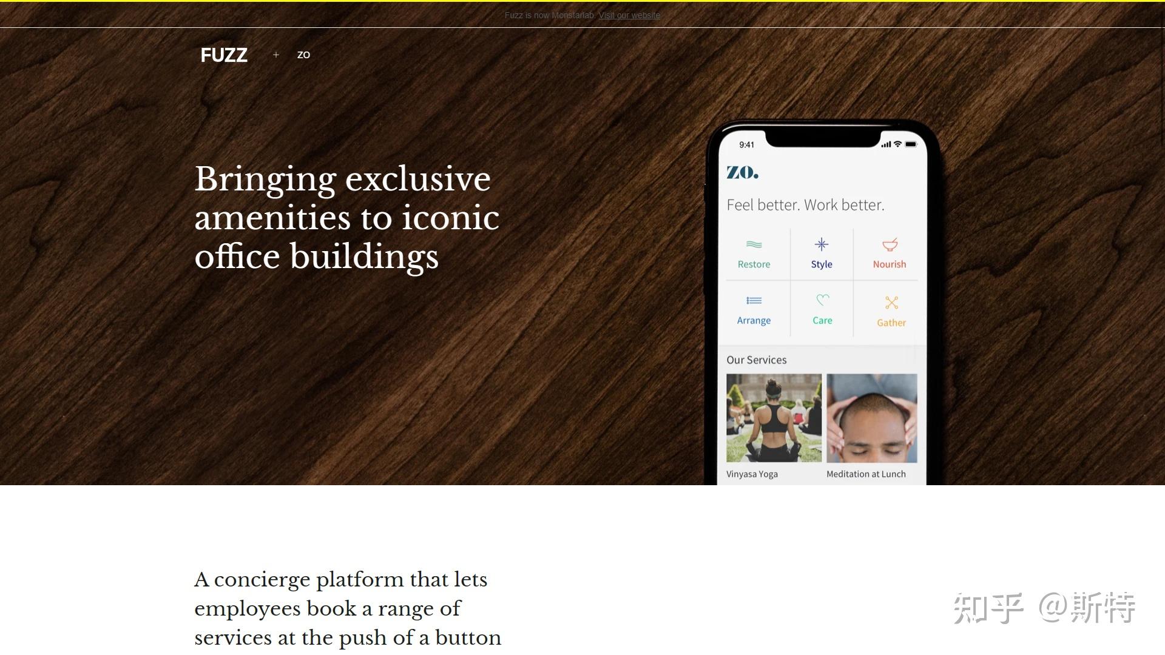Viewport: 1165px width, 655px height.
Task: Tap the Style star icon in phone
Action: [x=822, y=244]
